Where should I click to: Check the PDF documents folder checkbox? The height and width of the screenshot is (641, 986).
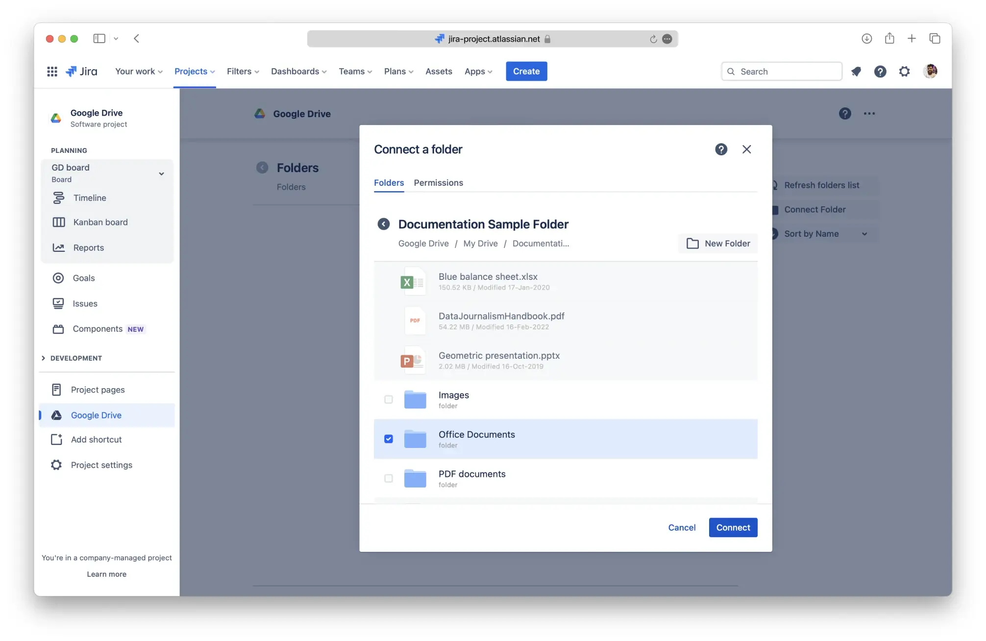click(389, 478)
